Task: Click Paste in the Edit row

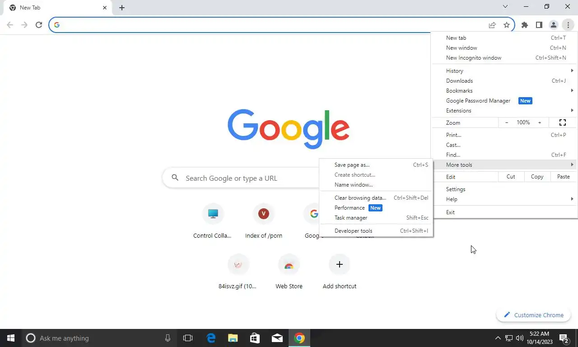Action: [564, 177]
